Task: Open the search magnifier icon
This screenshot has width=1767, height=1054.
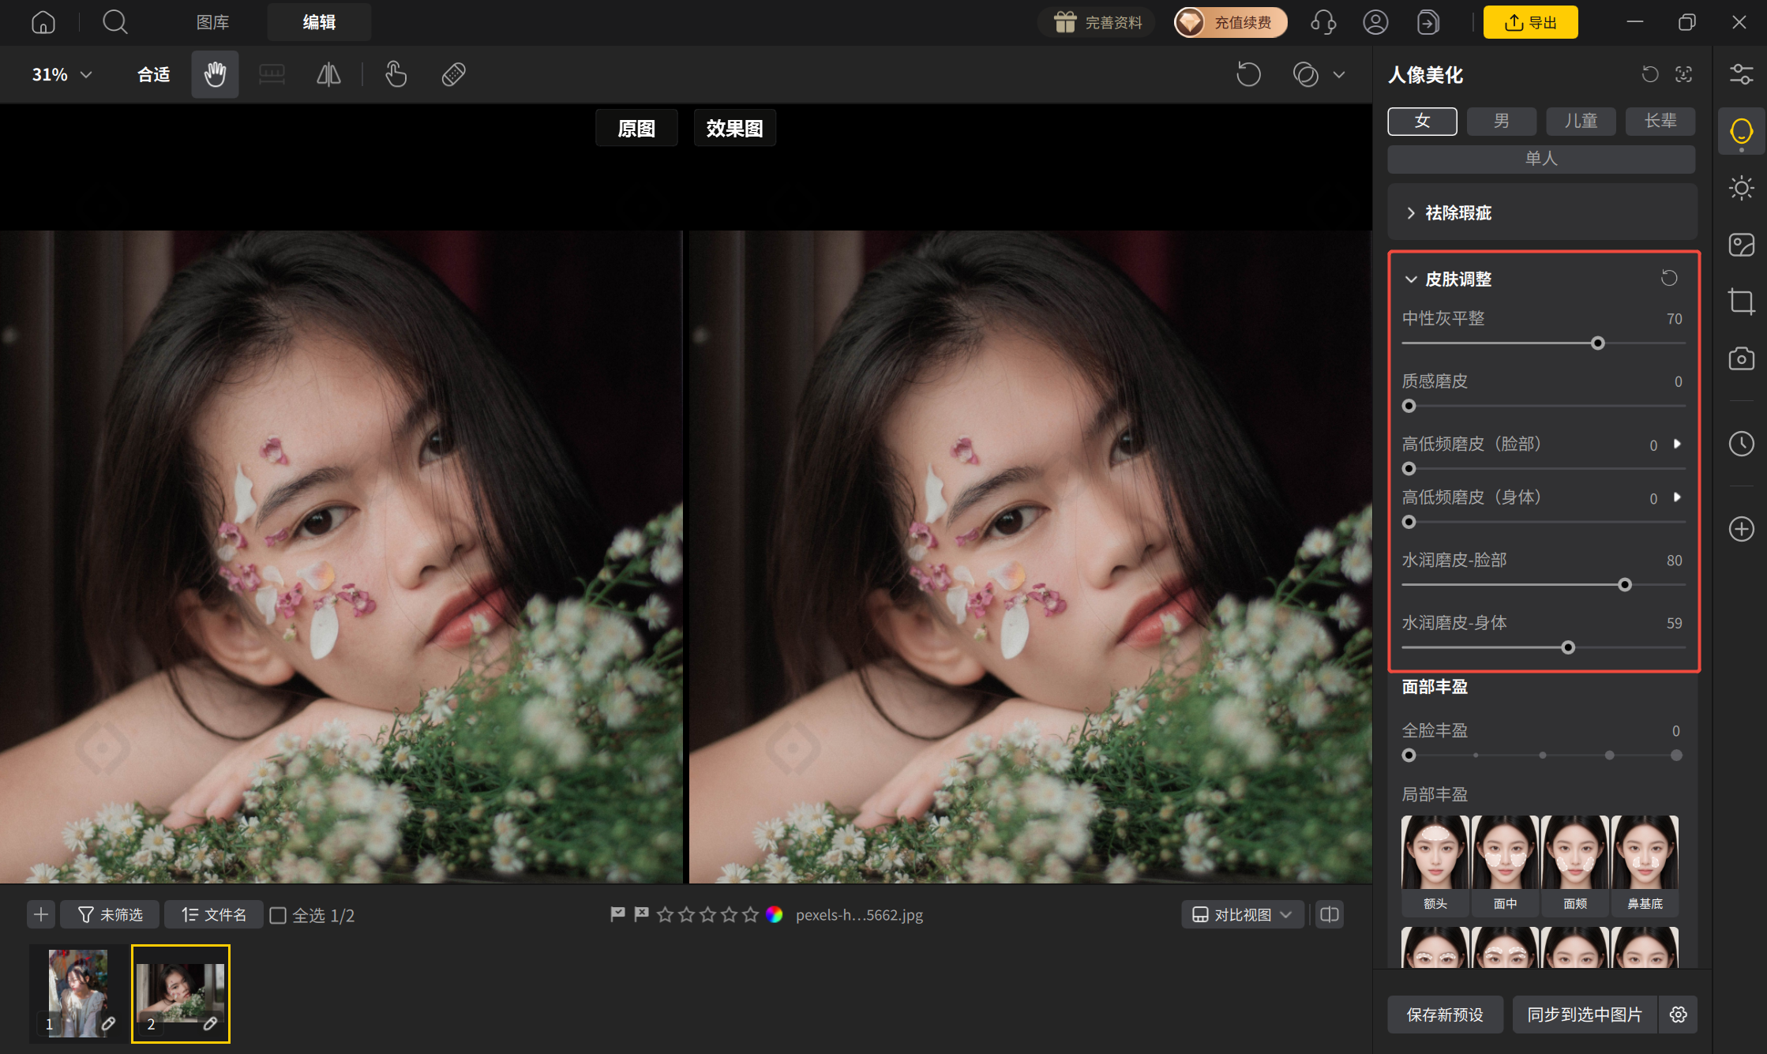Action: (115, 22)
